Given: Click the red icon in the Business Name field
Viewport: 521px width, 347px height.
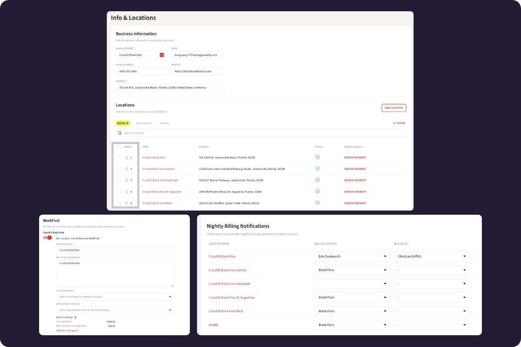Looking at the screenshot, I should click(x=162, y=55).
